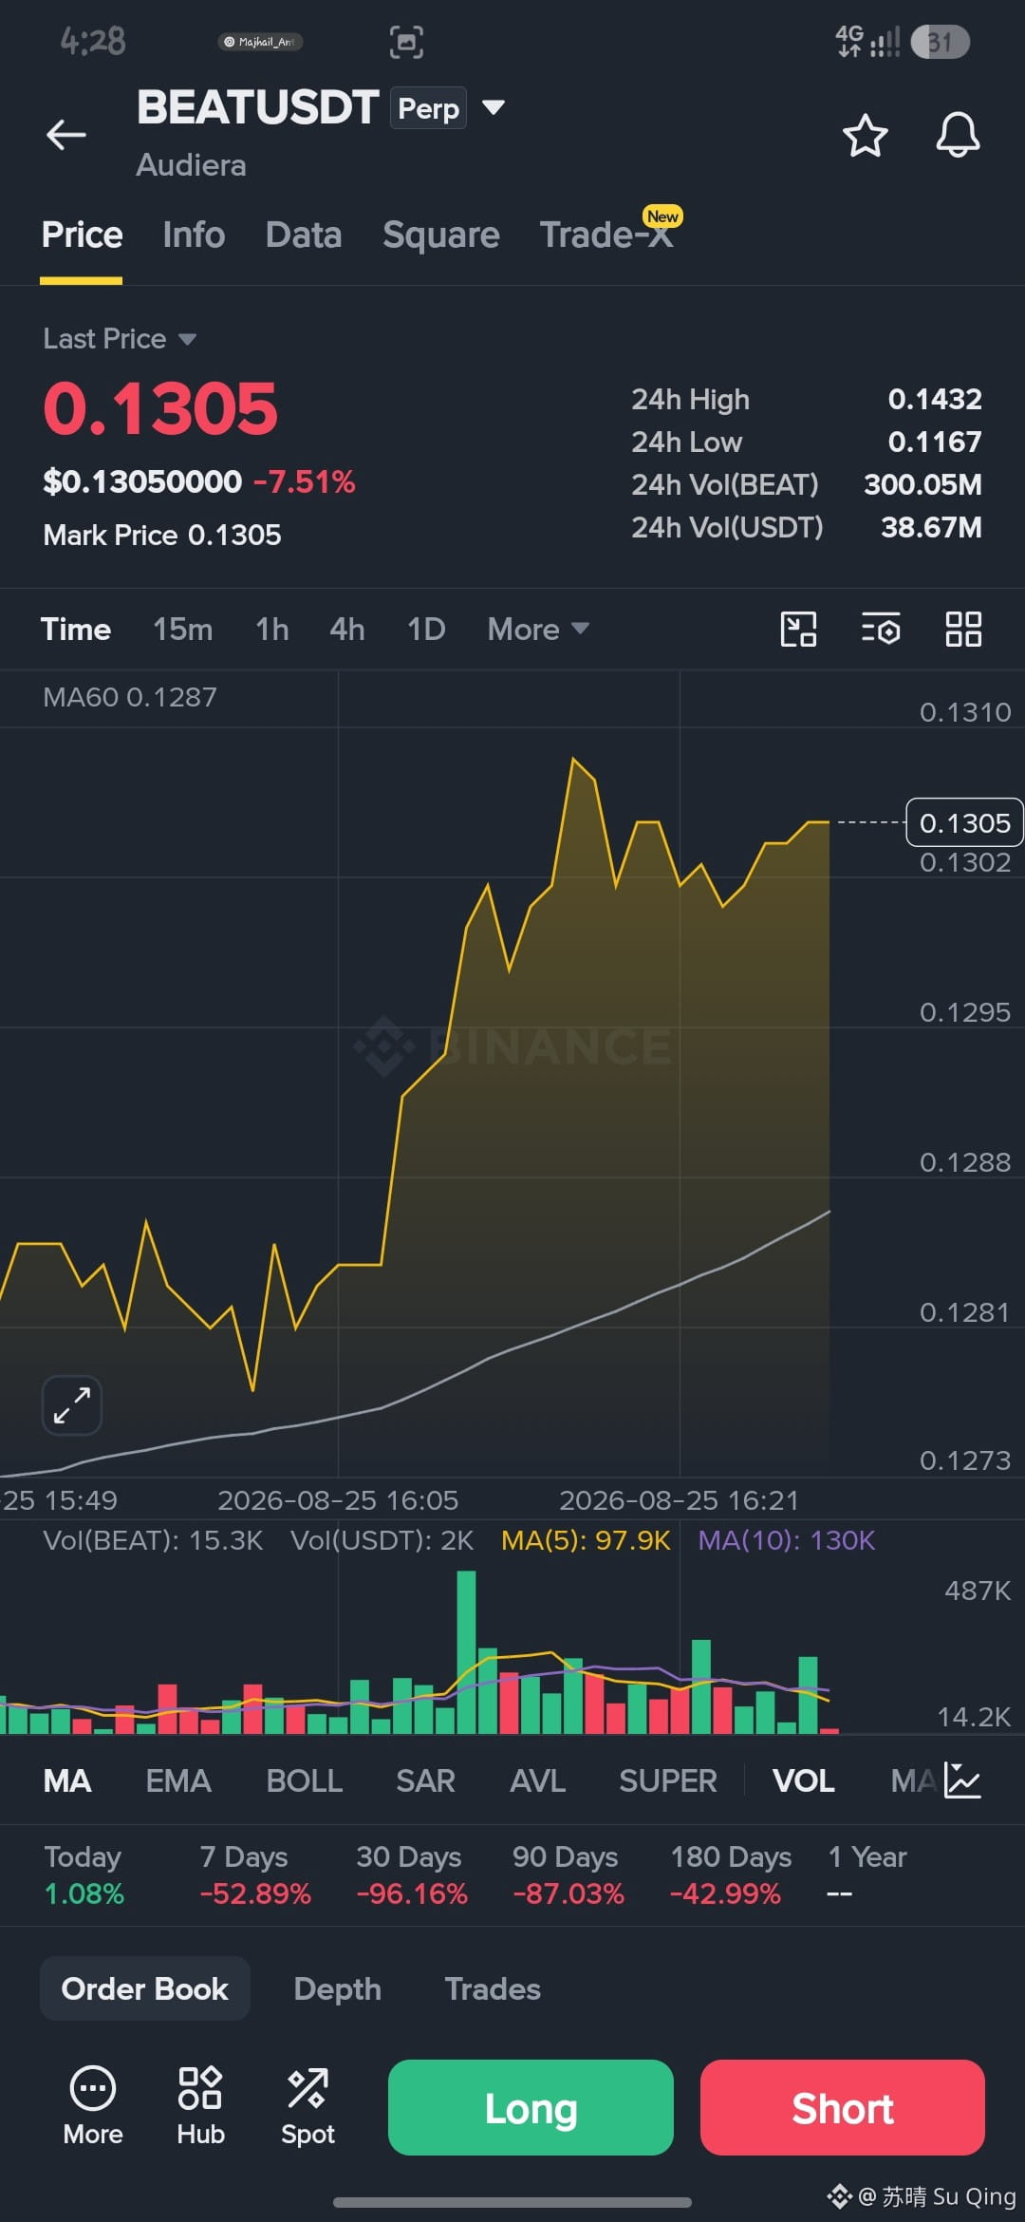The image size is (1025, 2222).
Task: Tap the Perp contract label
Action: tap(428, 108)
